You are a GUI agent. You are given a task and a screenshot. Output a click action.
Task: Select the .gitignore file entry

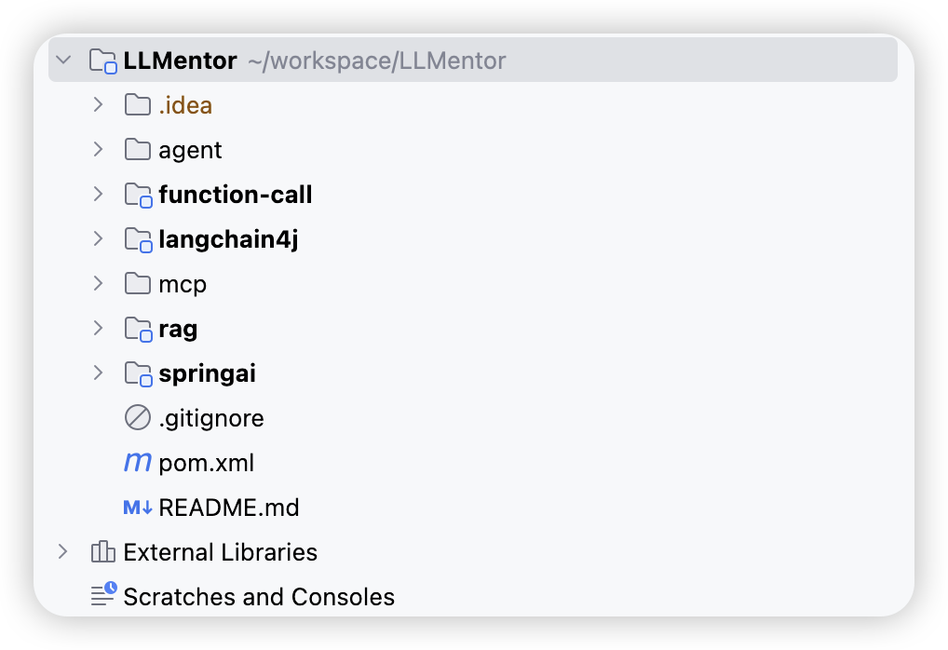pyautogui.click(x=211, y=418)
